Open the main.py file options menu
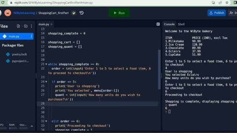This screenshot has width=237, height=133. click(31, 36)
